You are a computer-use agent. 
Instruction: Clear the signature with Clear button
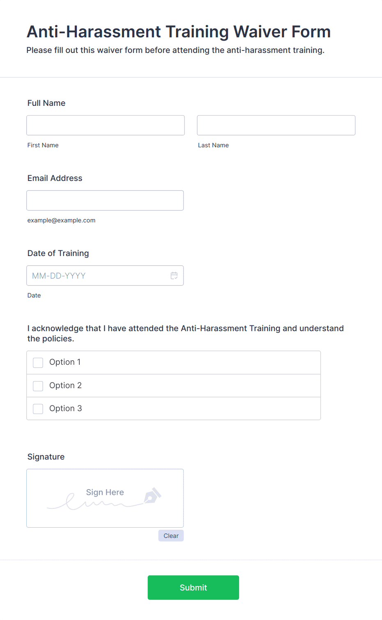171,535
